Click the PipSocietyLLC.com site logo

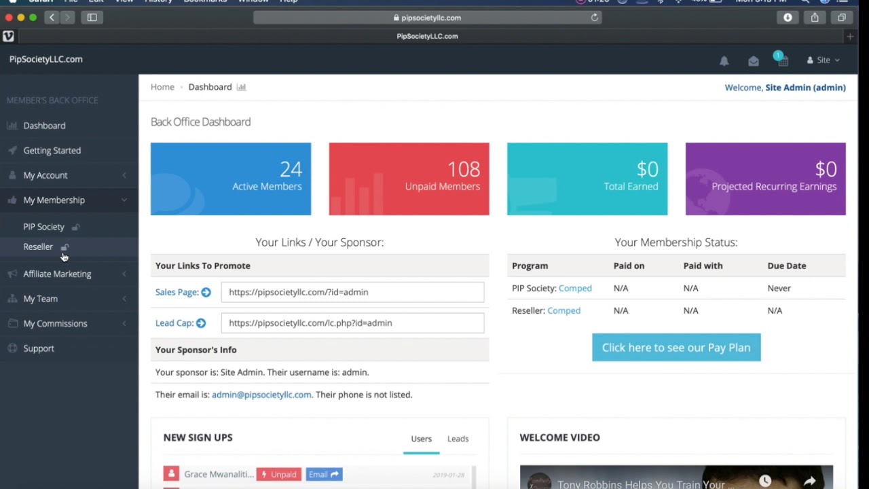pyautogui.click(x=46, y=59)
